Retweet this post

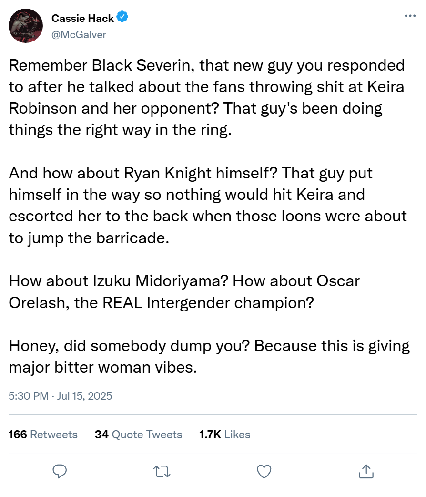coord(162,472)
